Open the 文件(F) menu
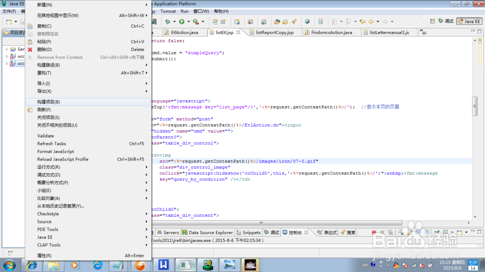This screenshot has width=485, height=272. pos(9,11)
